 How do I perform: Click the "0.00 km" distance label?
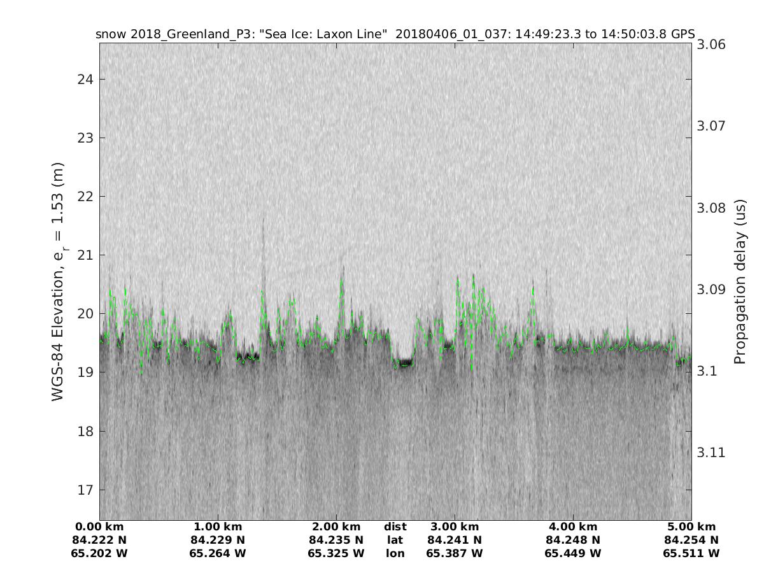[x=99, y=527]
